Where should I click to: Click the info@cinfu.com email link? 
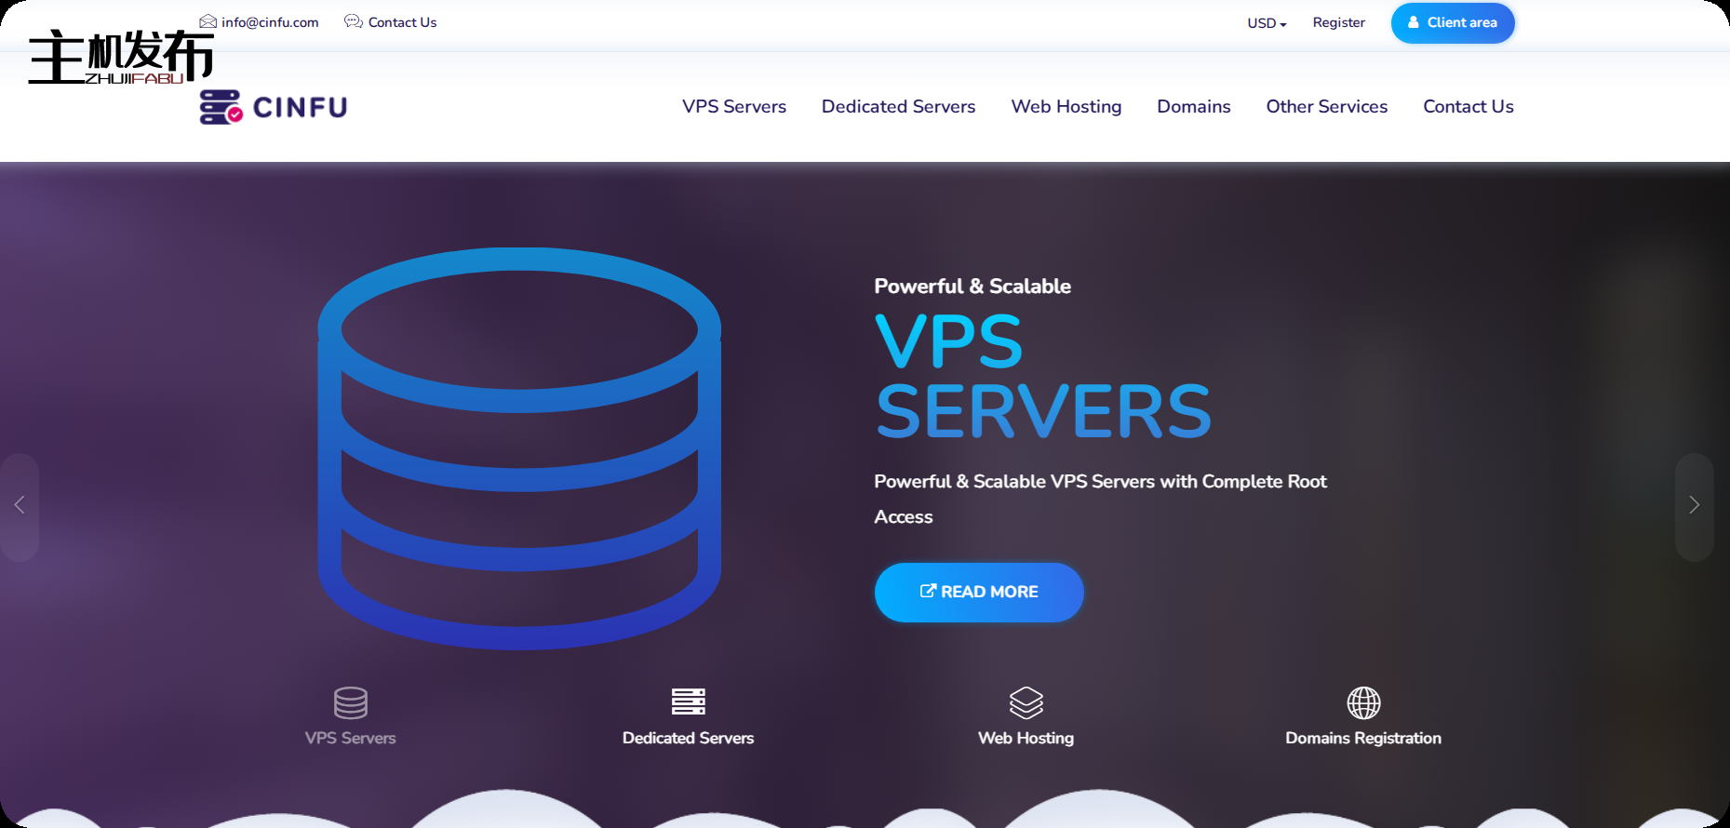point(270,22)
